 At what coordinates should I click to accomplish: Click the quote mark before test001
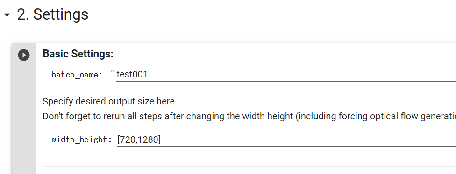click(113, 72)
